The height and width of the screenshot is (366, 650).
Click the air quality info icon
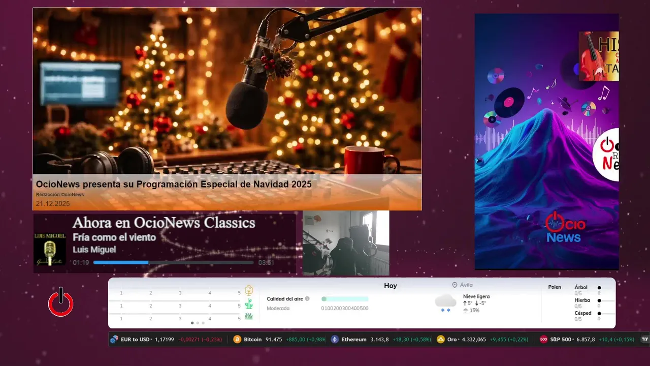[x=307, y=299]
